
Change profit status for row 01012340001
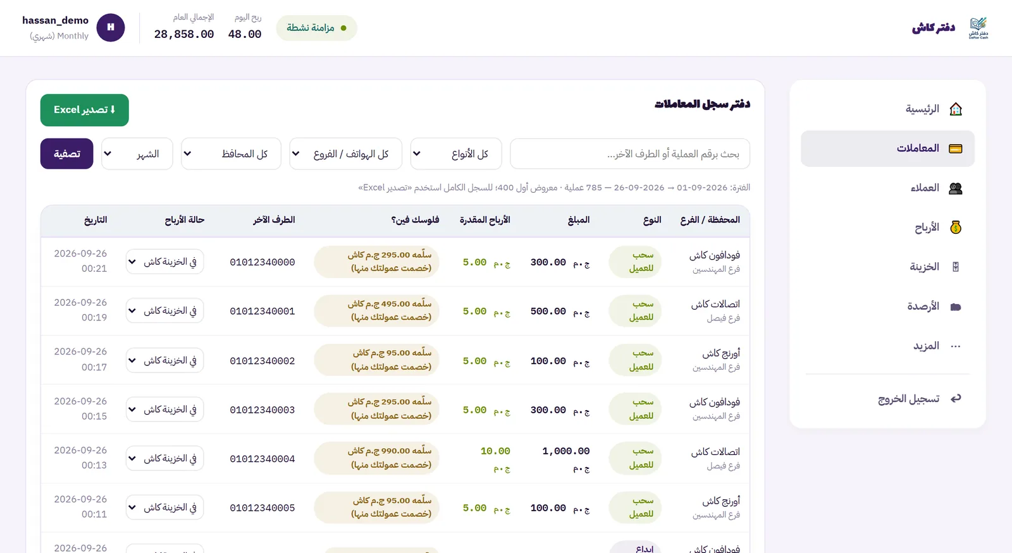pyautogui.click(x=164, y=311)
